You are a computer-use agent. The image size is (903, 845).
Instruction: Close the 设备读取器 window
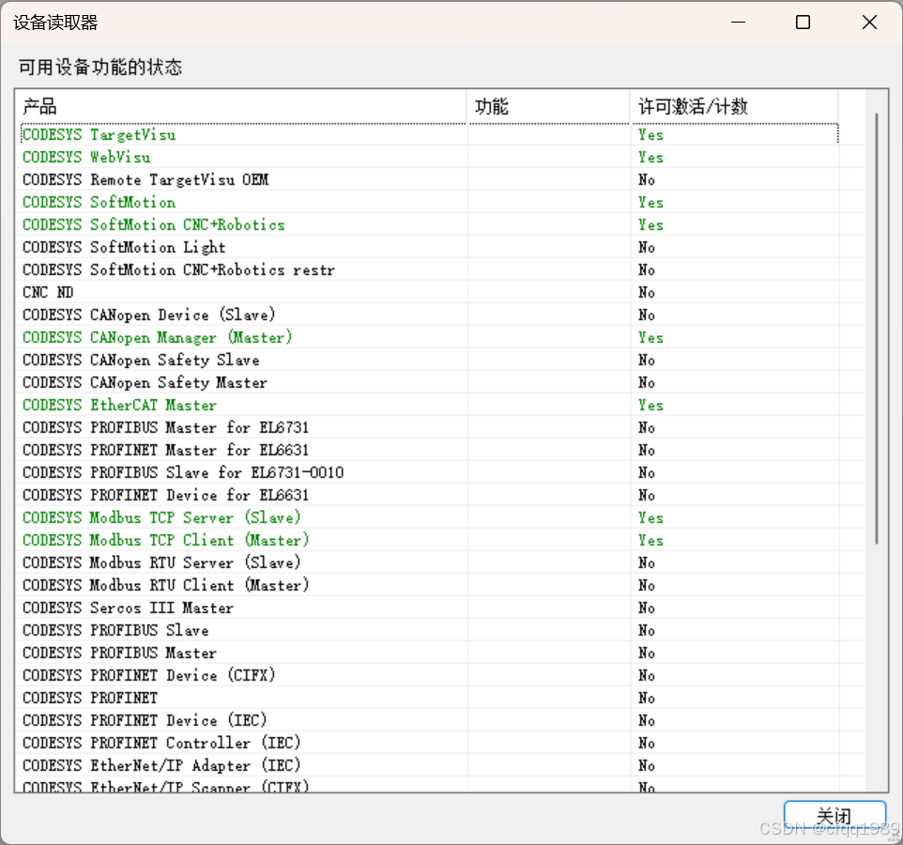point(869,23)
